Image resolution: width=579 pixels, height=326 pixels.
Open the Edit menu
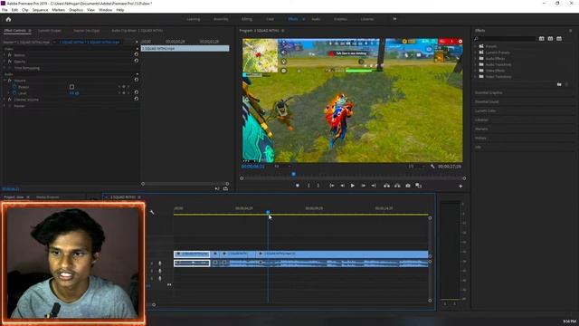point(14,10)
